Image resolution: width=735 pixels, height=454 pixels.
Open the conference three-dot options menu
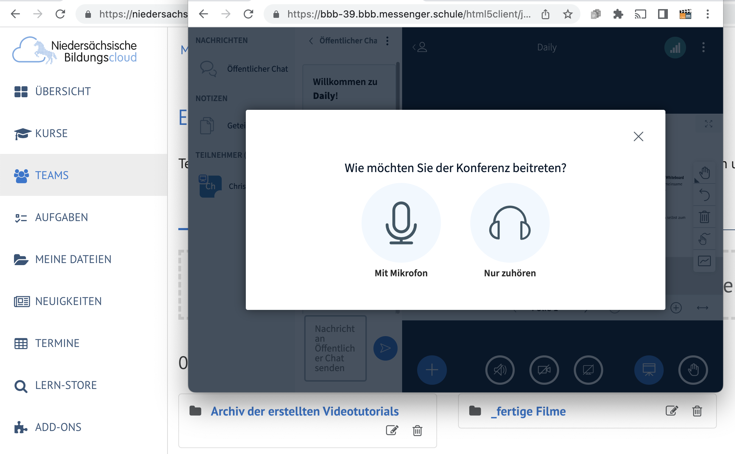704,48
